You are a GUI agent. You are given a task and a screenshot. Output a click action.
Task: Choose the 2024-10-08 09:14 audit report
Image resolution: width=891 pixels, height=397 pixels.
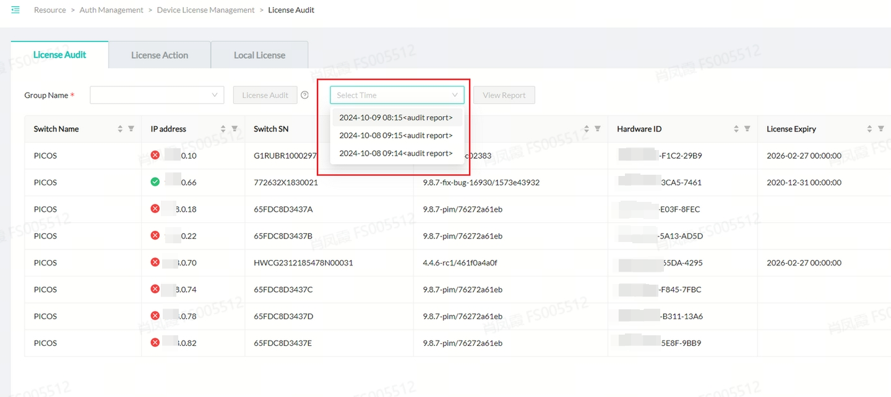click(x=396, y=153)
